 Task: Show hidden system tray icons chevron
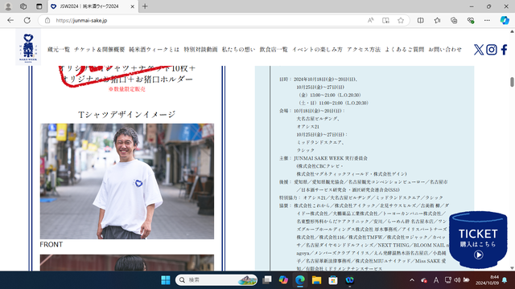(x=412, y=280)
